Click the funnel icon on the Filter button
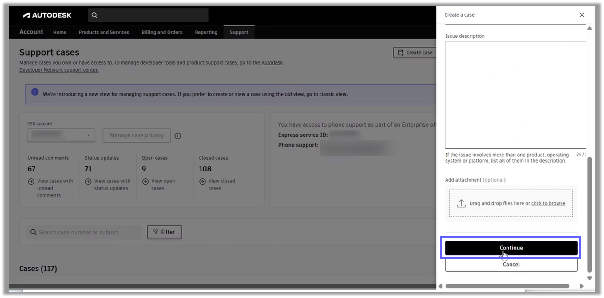Viewport: 604px width, 298px height. pos(156,232)
